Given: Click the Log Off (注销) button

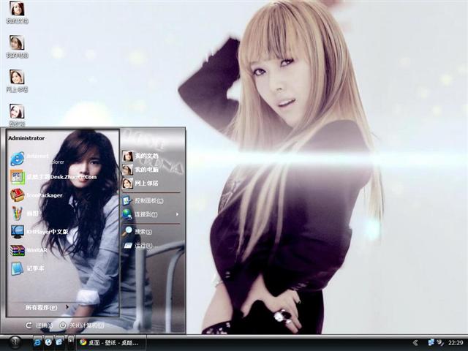Looking at the screenshot, I should tap(39, 325).
